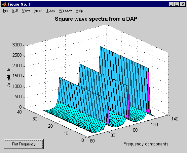Open the Edit menu
This screenshot has width=187, height=153.
click(x=15, y=11)
